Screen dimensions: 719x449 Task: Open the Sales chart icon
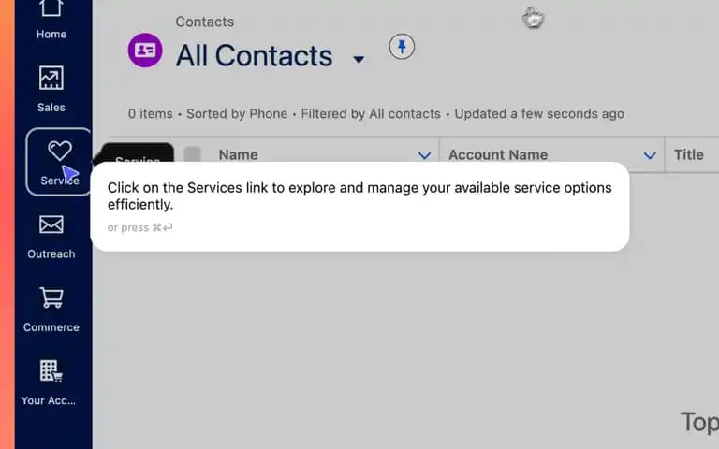pyautogui.click(x=51, y=78)
